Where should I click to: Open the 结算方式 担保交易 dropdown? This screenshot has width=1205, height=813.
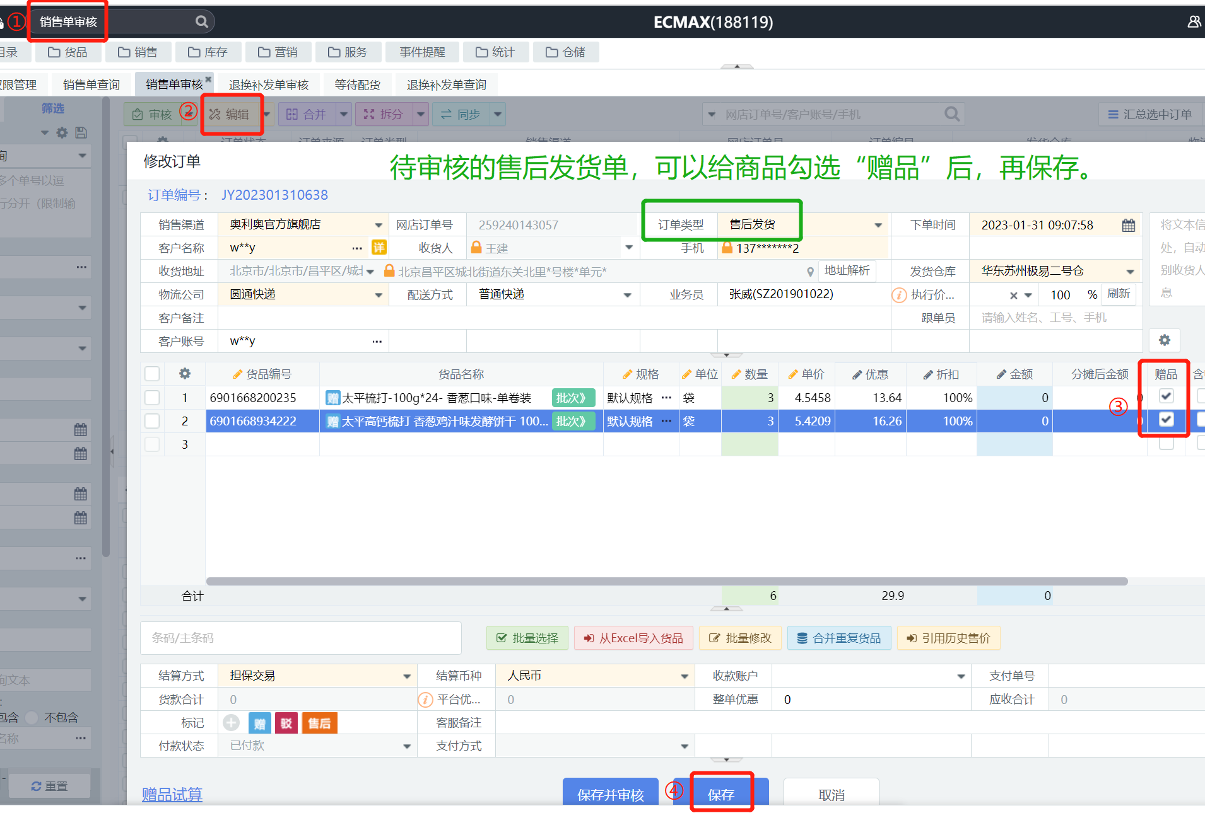407,676
